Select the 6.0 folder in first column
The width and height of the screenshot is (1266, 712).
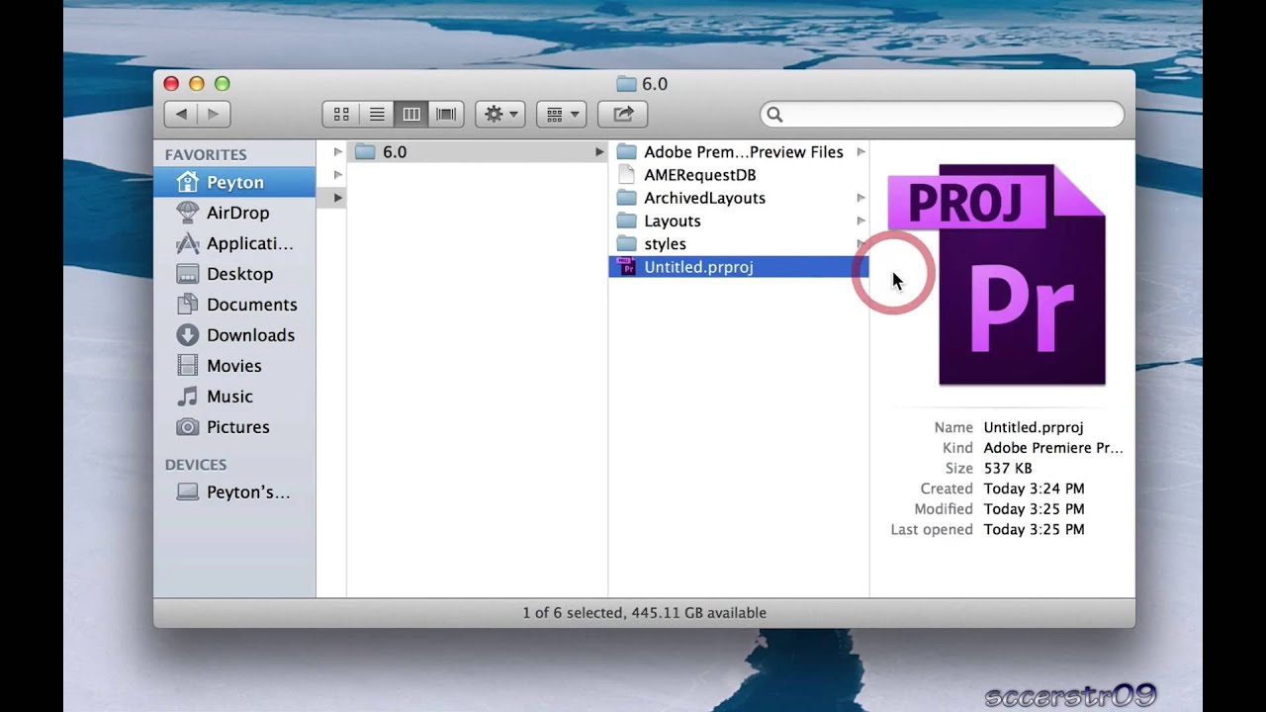(477, 151)
